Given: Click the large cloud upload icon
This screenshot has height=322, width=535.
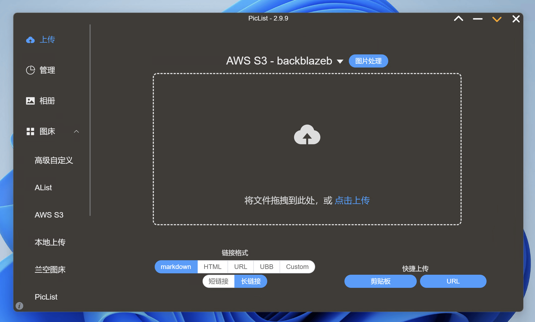Looking at the screenshot, I should pyautogui.click(x=307, y=135).
